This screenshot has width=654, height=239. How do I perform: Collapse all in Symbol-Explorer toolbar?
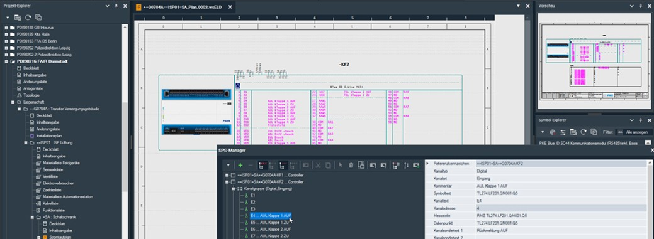coord(594,132)
